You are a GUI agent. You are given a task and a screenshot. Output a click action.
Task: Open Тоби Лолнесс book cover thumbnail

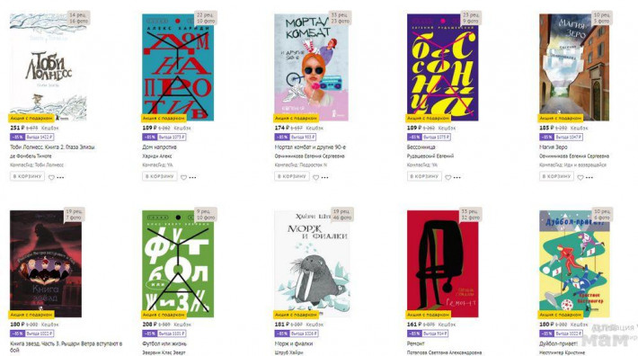49,67
